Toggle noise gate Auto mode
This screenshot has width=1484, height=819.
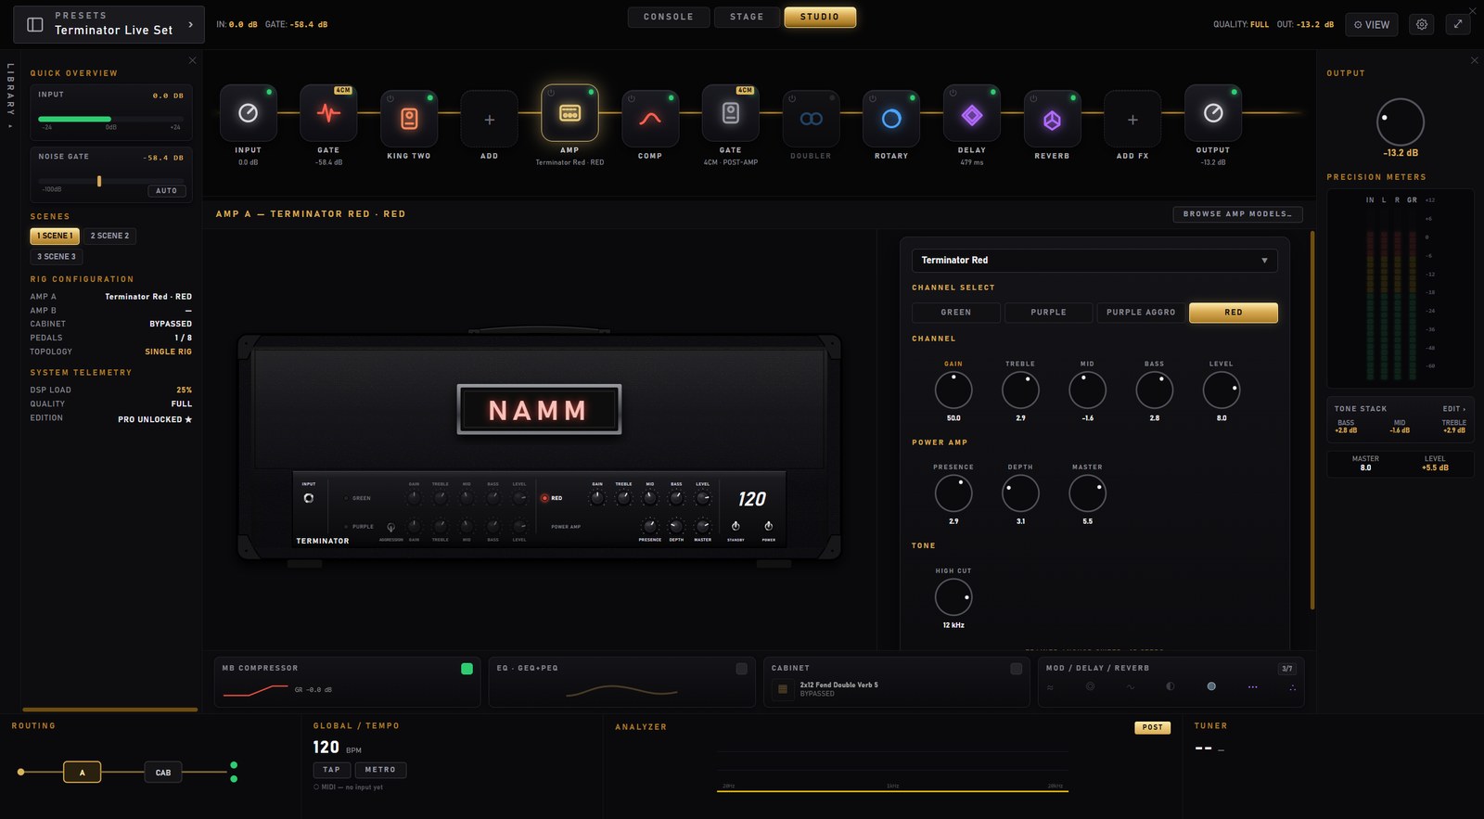pyautogui.click(x=167, y=191)
